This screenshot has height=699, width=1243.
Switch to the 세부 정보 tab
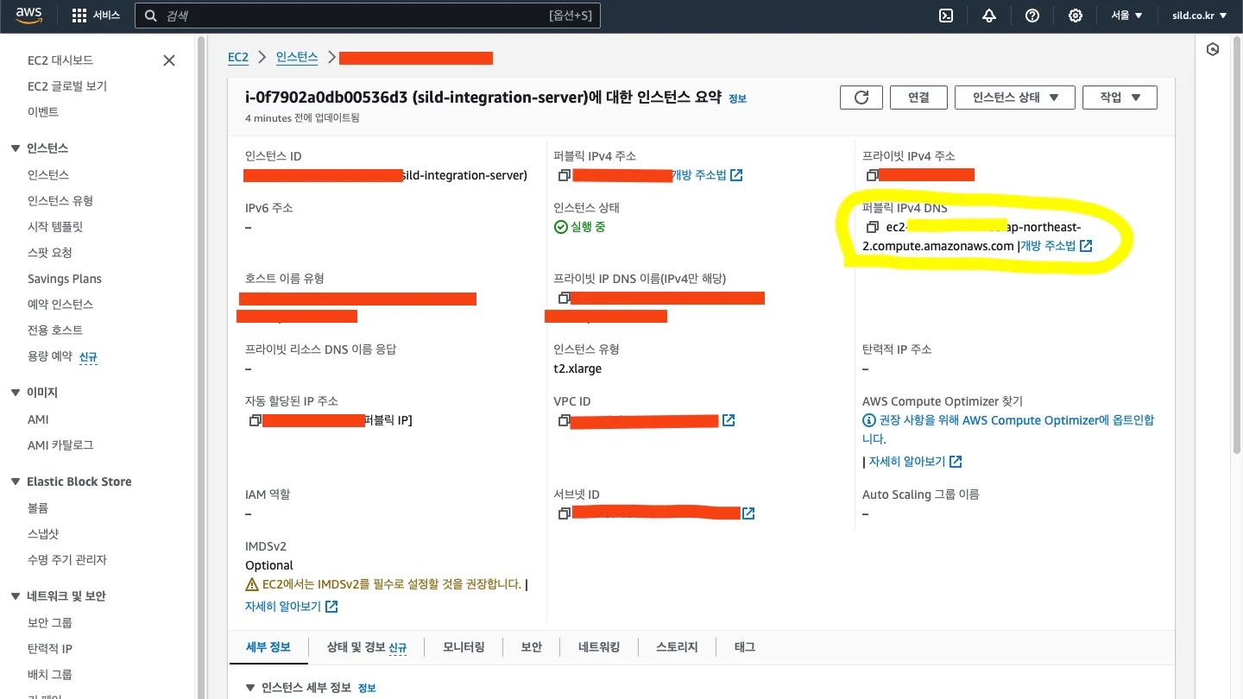[268, 647]
